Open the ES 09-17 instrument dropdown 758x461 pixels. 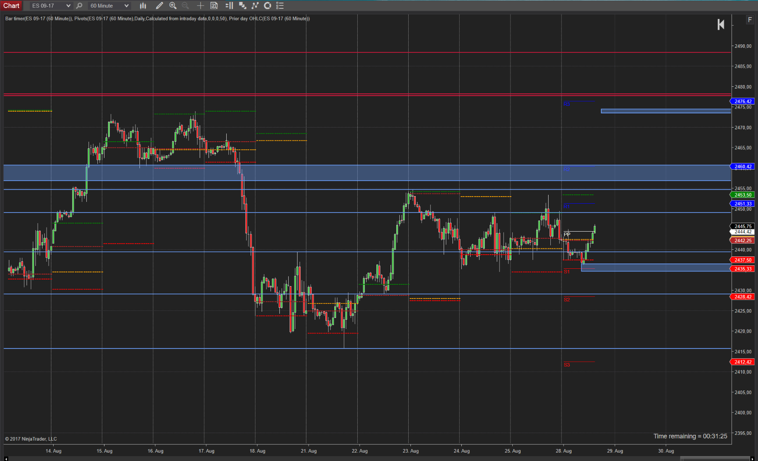click(51, 6)
